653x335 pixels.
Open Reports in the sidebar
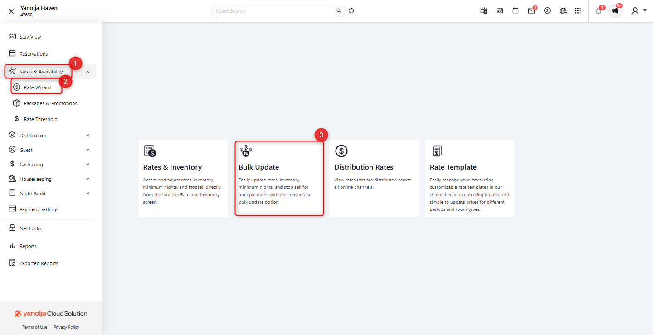28,246
